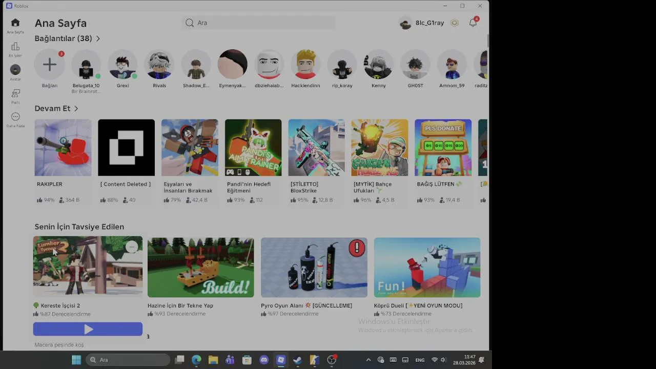Screen dimensions: 656x369
Task: Open the Avatar sidebar icon
Action: tap(15, 70)
